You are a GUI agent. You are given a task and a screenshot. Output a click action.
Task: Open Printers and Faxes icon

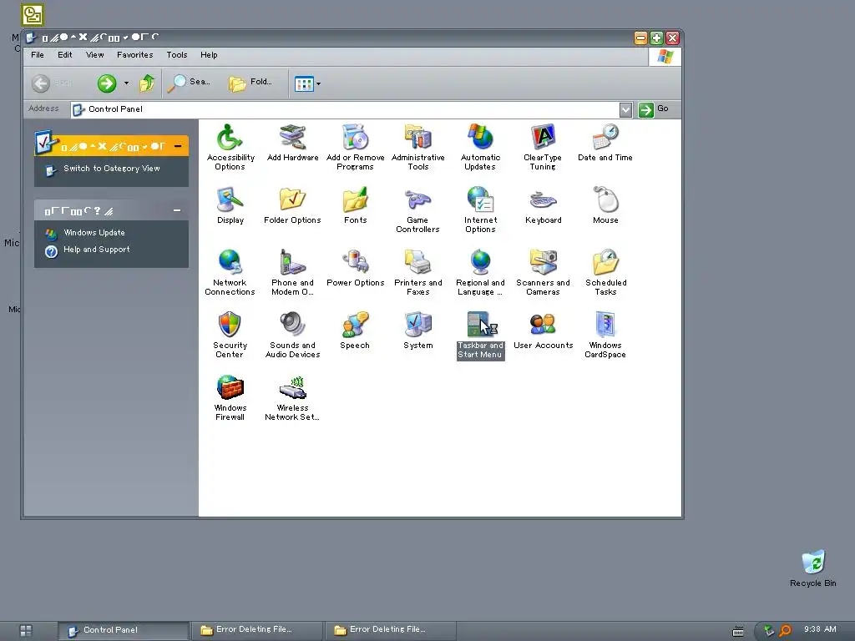click(418, 272)
